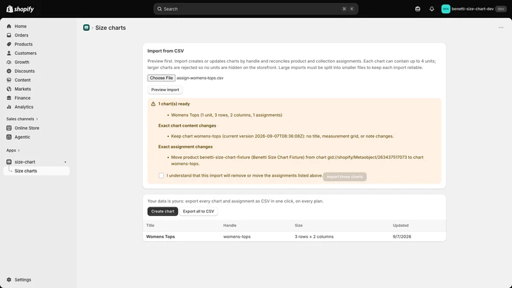Select Size charts in the sidebar
This screenshot has height=288, width=512.
coord(36,171)
